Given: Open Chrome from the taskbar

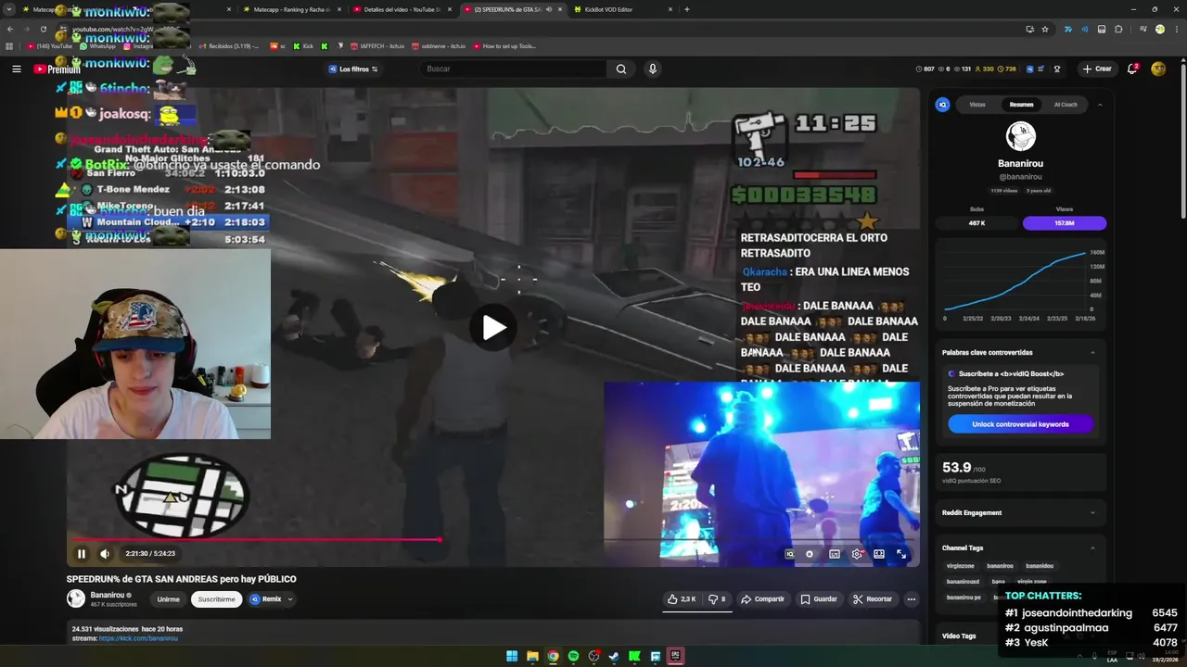Looking at the screenshot, I should pyautogui.click(x=553, y=656).
